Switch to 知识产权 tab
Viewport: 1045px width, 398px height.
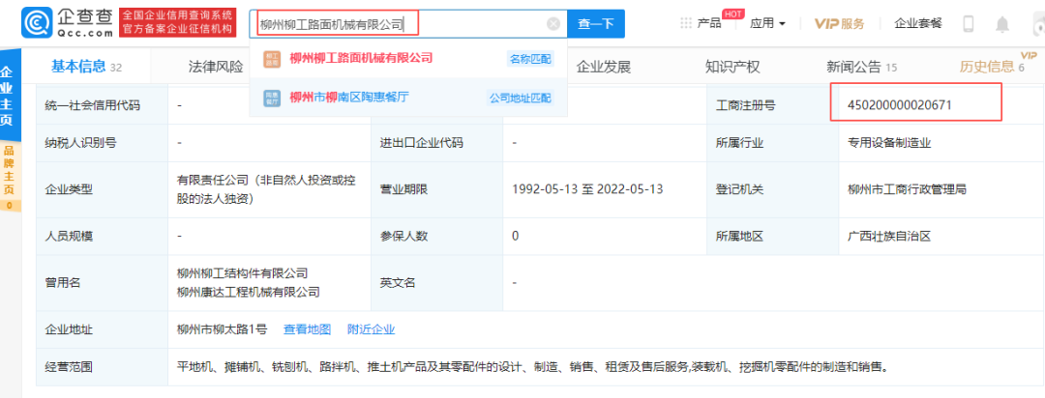(732, 67)
